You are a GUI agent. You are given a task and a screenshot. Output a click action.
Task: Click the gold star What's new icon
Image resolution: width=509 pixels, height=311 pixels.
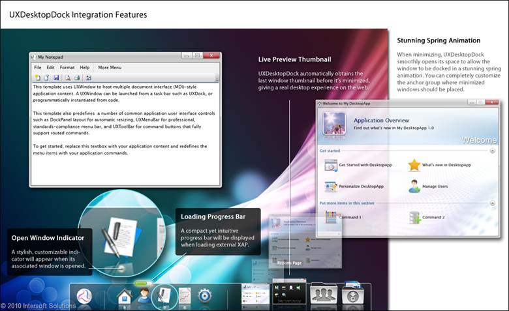point(414,165)
